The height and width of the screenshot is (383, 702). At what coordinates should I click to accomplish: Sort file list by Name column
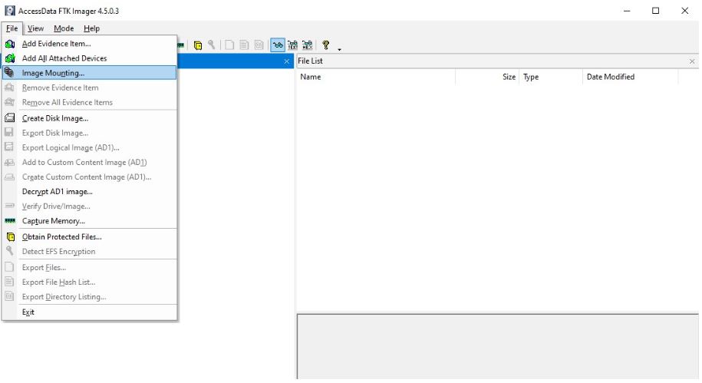376,77
